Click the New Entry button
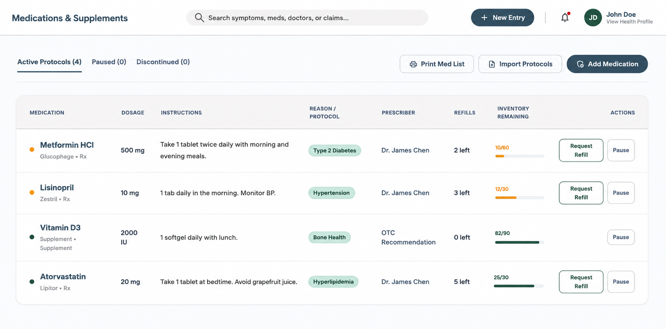 tap(502, 18)
